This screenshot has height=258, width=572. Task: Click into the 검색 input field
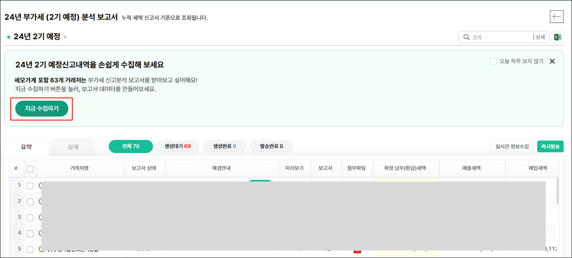pyautogui.click(x=500, y=37)
